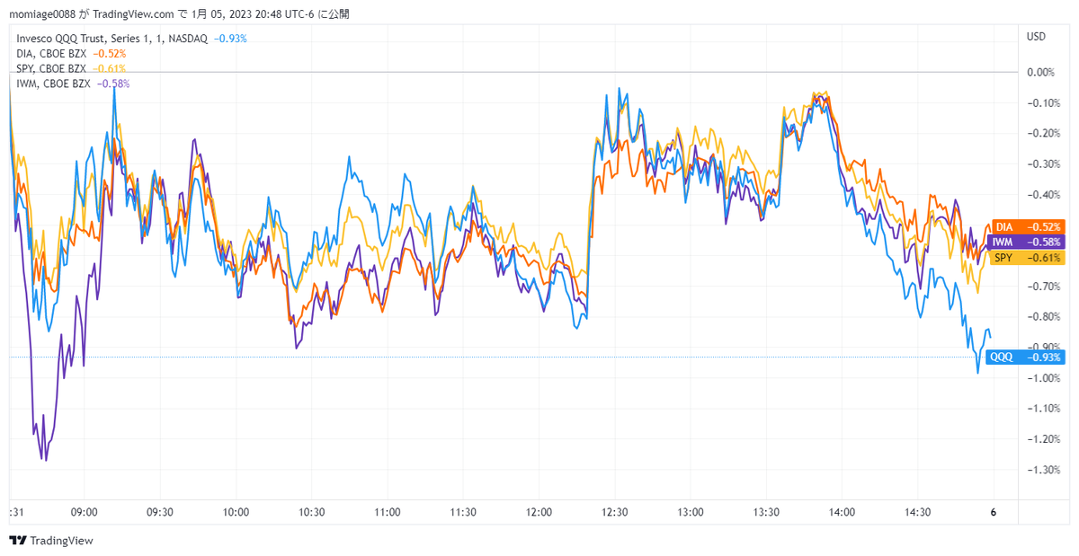Image resolution: width=1079 pixels, height=556 pixels.
Task: Click the momiage0088 author name
Action: [41, 14]
